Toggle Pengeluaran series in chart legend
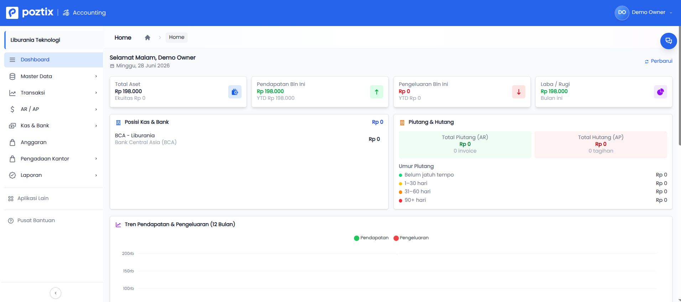 [x=411, y=238]
